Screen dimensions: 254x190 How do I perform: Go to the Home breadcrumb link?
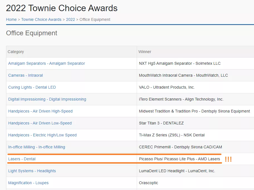coord(11,19)
